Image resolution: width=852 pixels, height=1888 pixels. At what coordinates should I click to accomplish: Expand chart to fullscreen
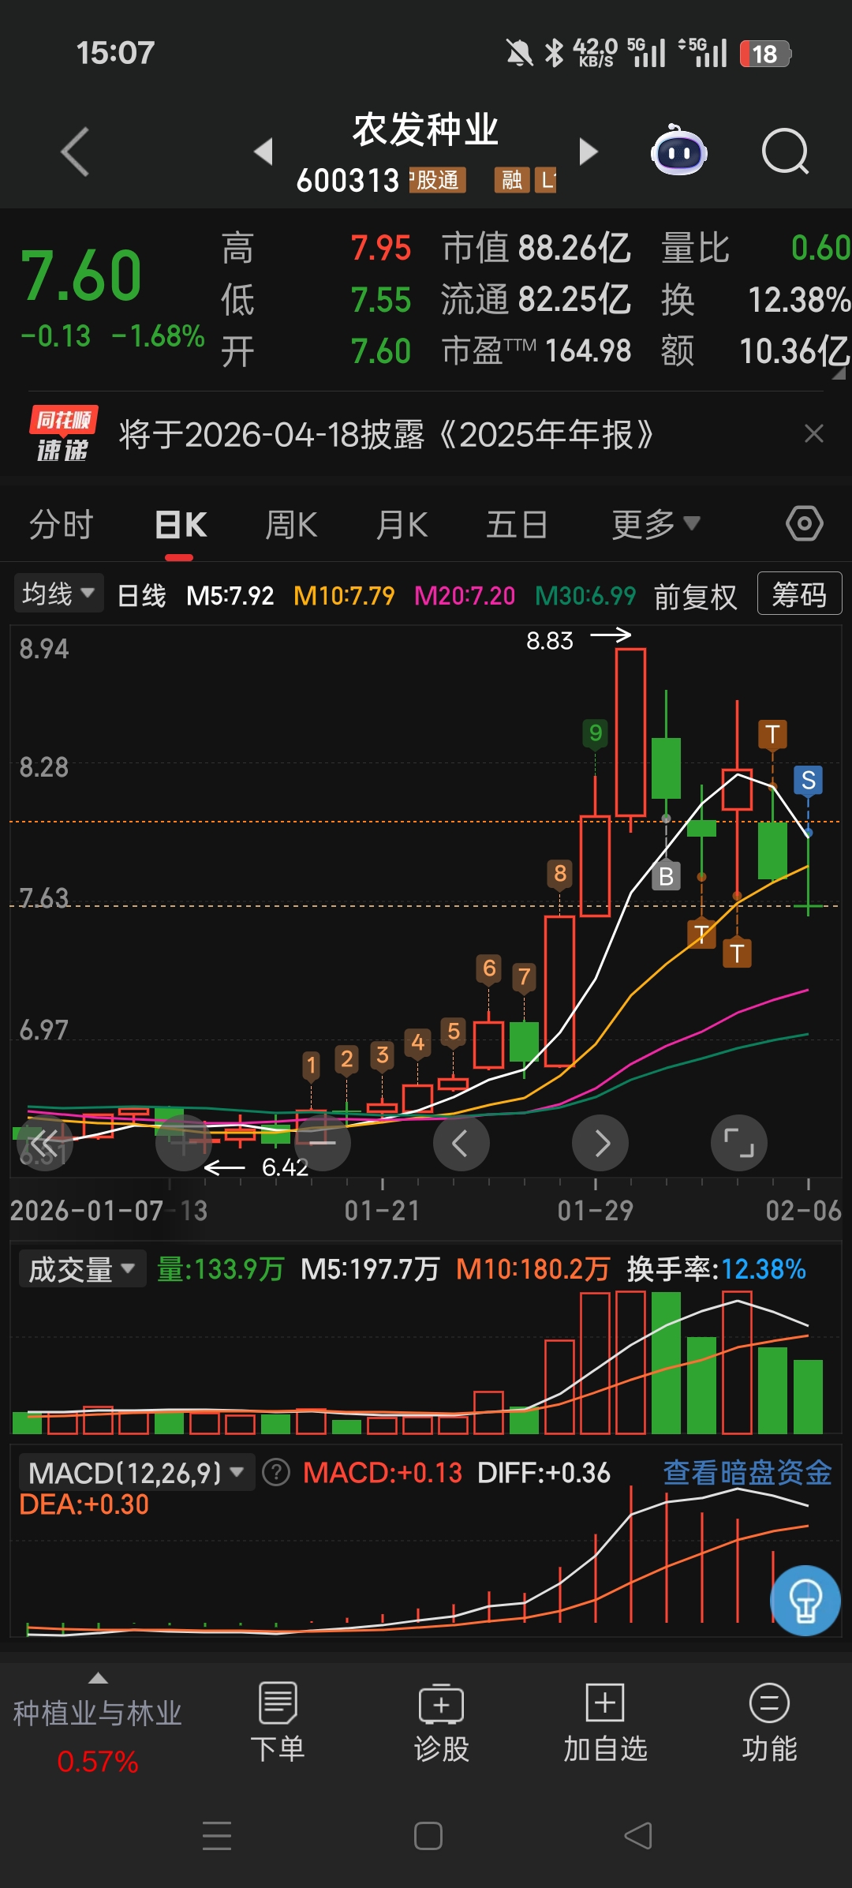coord(739,1143)
